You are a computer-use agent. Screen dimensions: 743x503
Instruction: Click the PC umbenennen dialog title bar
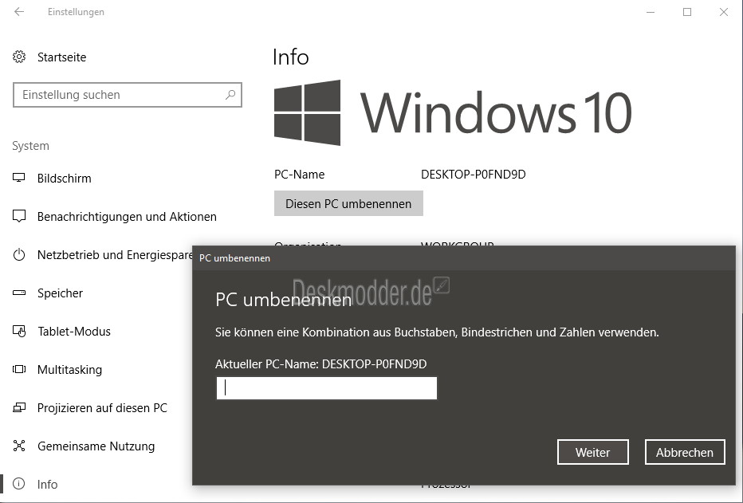pyautogui.click(x=464, y=258)
